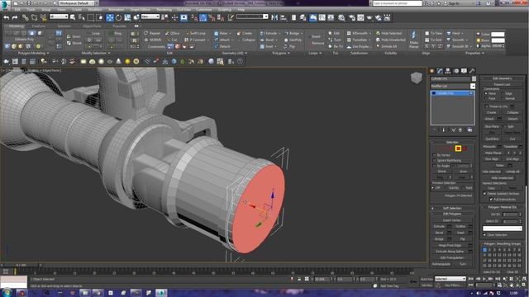Click the ribbon Color swatch
The image size is (529, 297).
498,35
